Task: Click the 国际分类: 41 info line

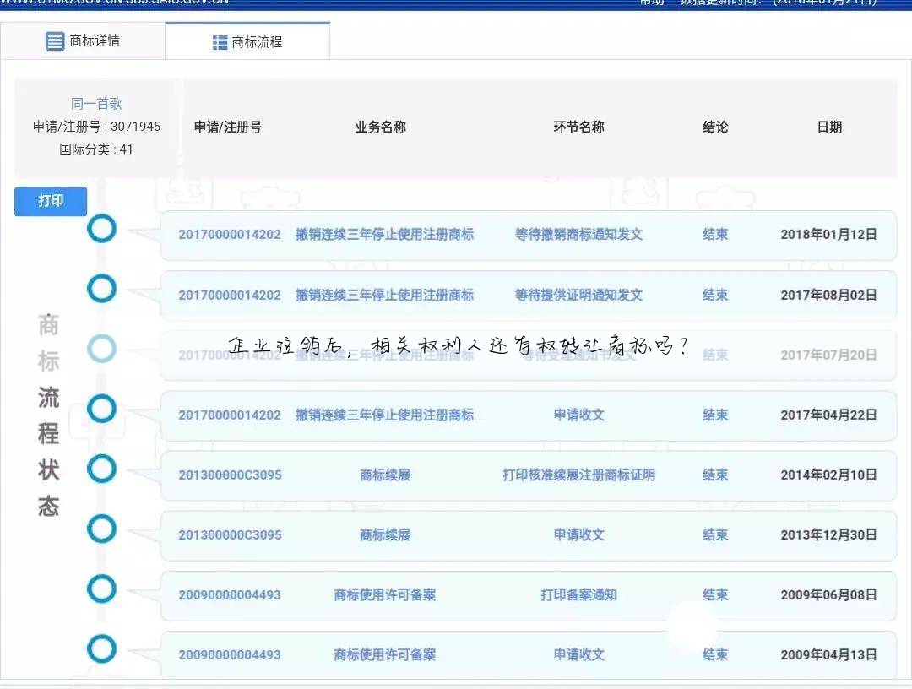Action: coord(96,149)
